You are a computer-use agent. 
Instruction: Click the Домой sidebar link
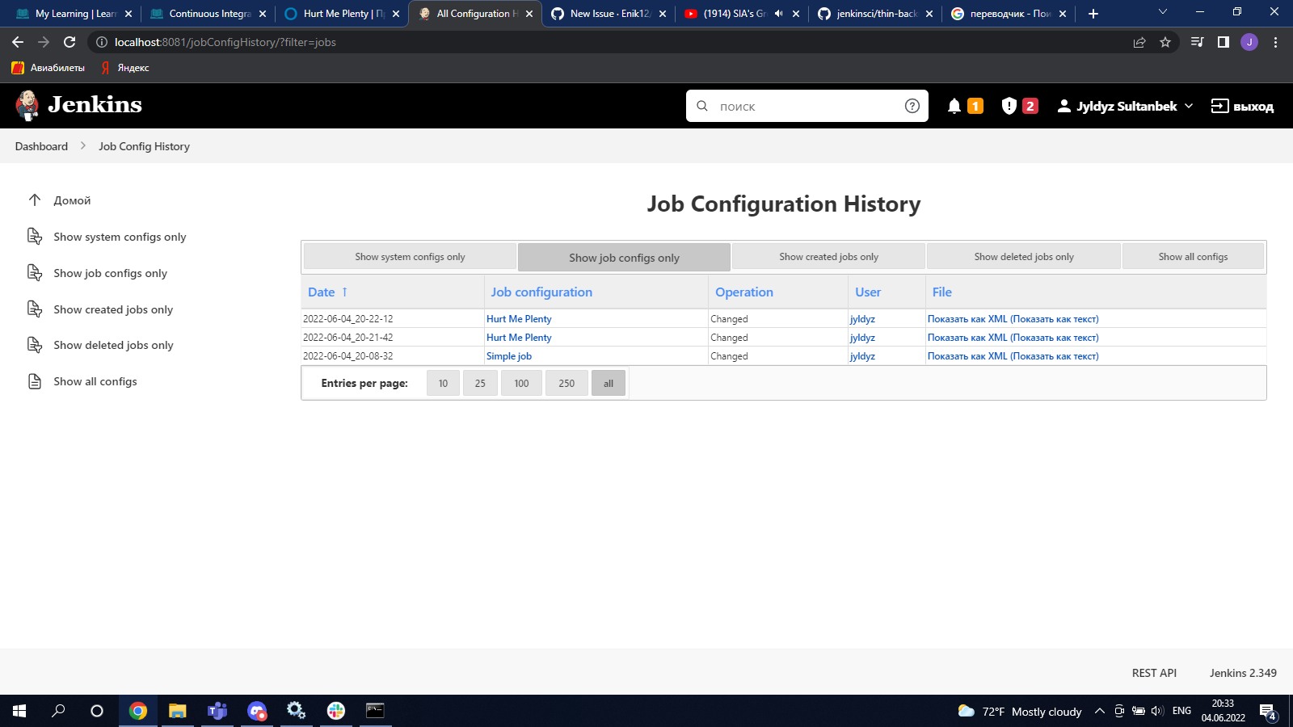click(x=72, y=200)
